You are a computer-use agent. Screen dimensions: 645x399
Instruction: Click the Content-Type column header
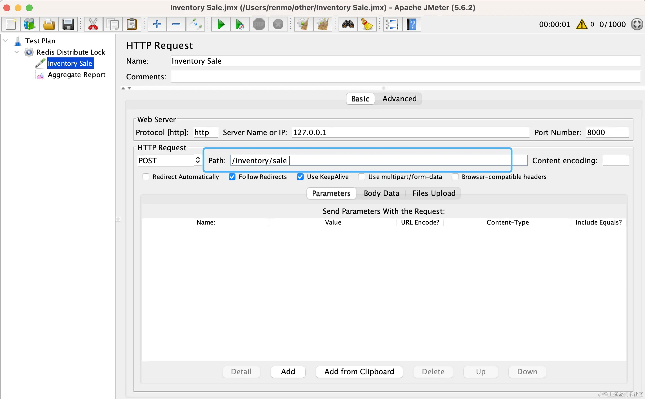[x=508, y=222]
